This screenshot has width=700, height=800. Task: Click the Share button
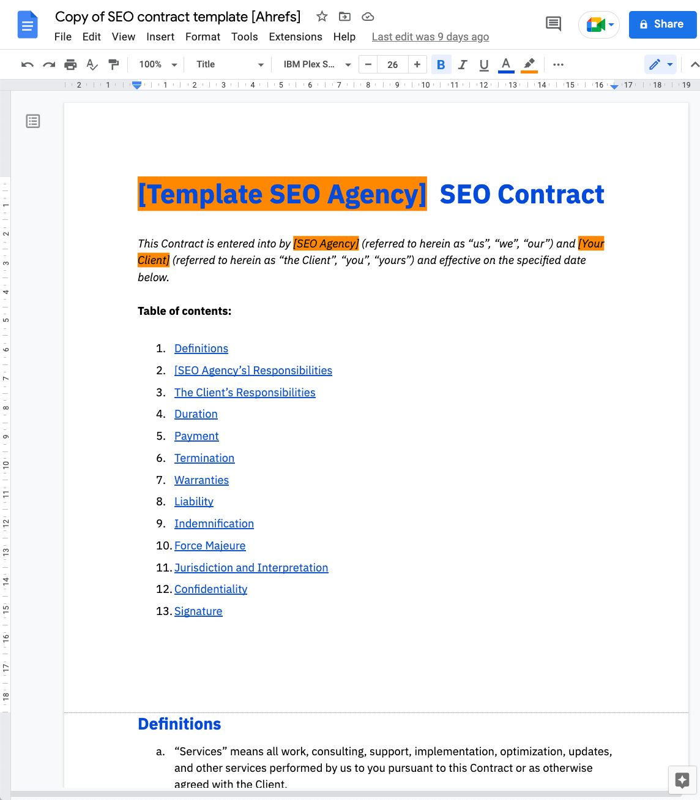pos(663,24)
